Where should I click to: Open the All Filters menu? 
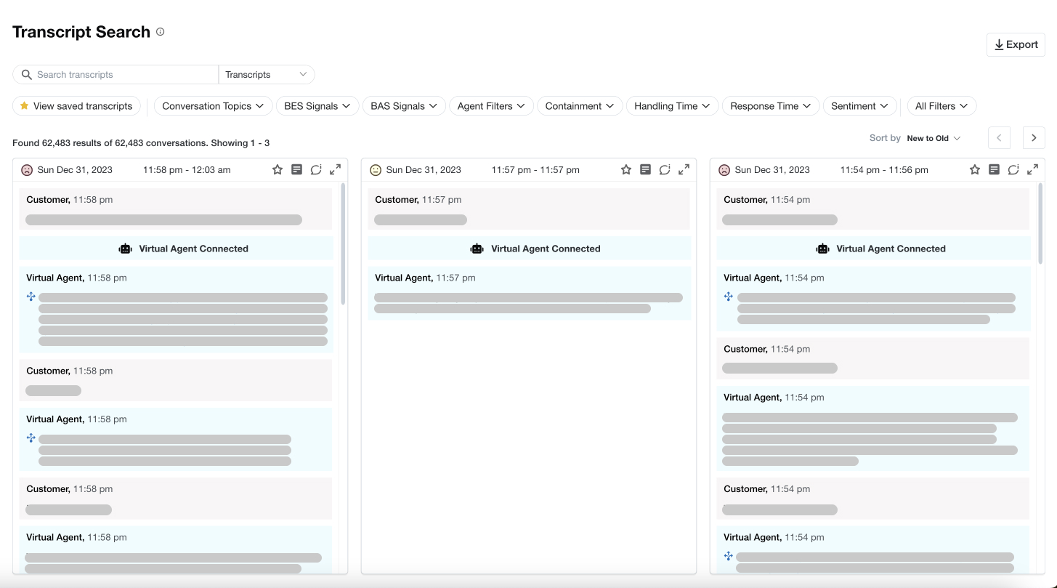click(941, 105)
